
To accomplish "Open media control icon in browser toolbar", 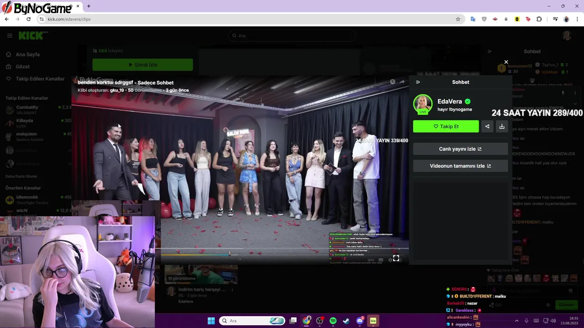I will click(555, 19).
